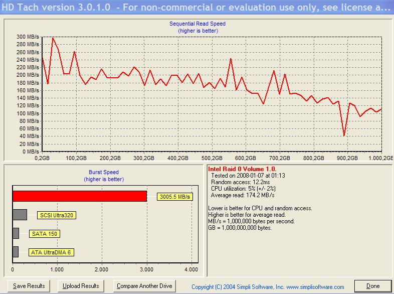Screen dimensions: 394x294
Task: Select the 'CPU utilization: 5%' line
Action: tap(243, 189)
